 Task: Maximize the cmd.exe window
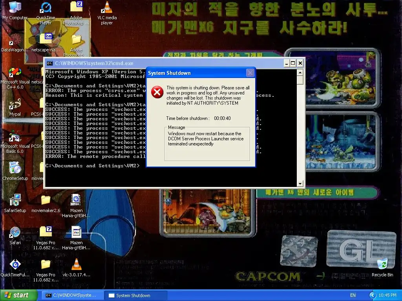point(293,63)
